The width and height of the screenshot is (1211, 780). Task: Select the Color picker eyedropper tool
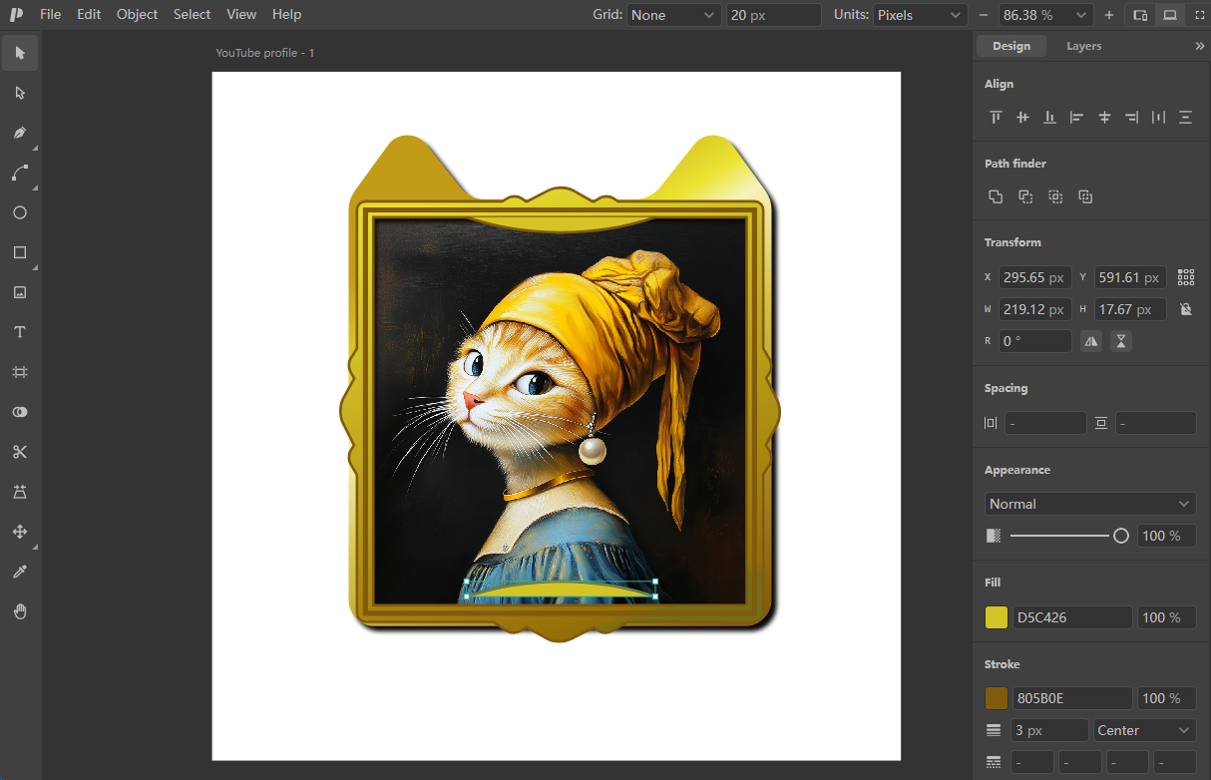click(x=20, y=572)
